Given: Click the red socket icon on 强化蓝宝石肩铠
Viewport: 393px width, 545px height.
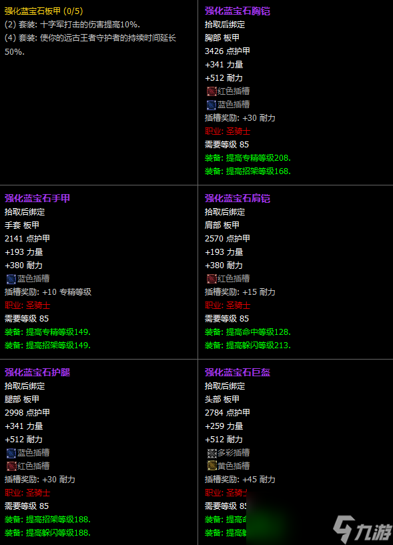Looking at the screenshot, I should click(x=212, y=279).
